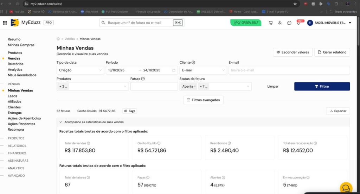The image size is (360, 194).
Task: Go to Relatórios in the sidebar
Action: pyautogui.click(x=15, y=64)
